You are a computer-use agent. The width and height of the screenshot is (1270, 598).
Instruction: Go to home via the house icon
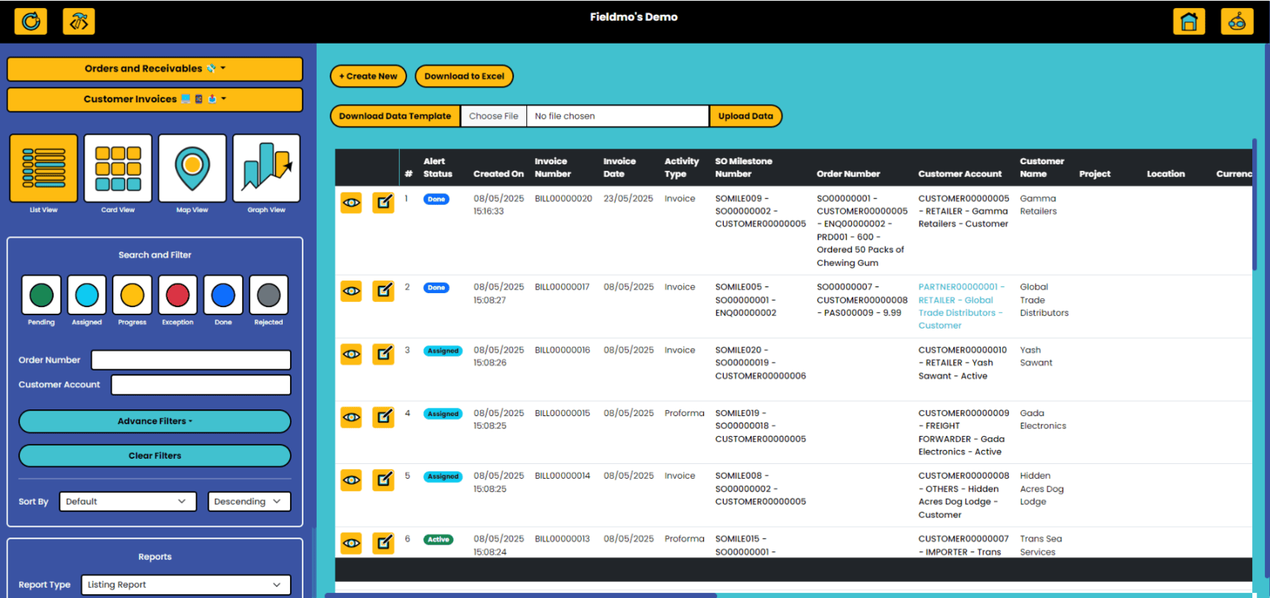1189,21
